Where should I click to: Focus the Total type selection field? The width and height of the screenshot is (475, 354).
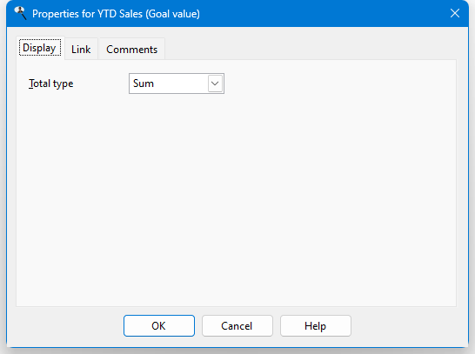177,83
